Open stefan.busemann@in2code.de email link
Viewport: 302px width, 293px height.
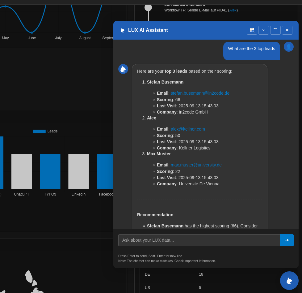[200, 93]
